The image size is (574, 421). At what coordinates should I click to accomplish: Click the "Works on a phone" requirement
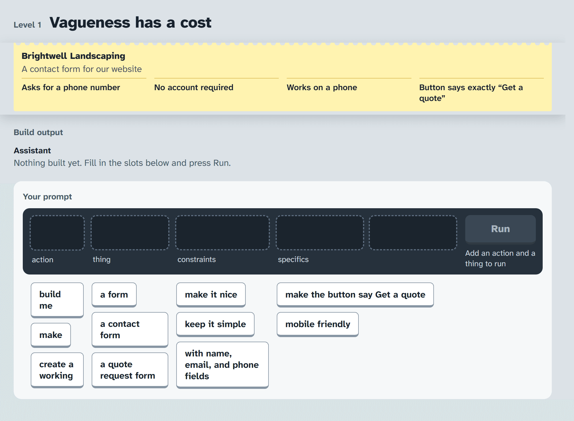pos(322,87)
